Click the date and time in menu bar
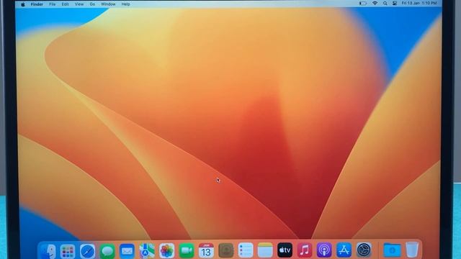461x259 pixels. [419, 3]
